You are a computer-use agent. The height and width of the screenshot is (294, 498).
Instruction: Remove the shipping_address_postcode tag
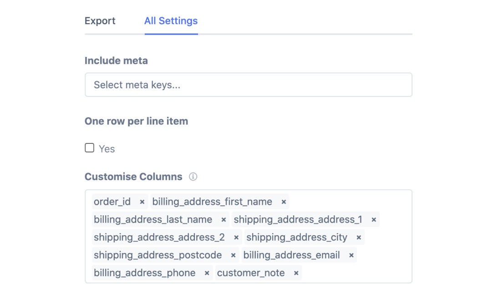(233, 255)
